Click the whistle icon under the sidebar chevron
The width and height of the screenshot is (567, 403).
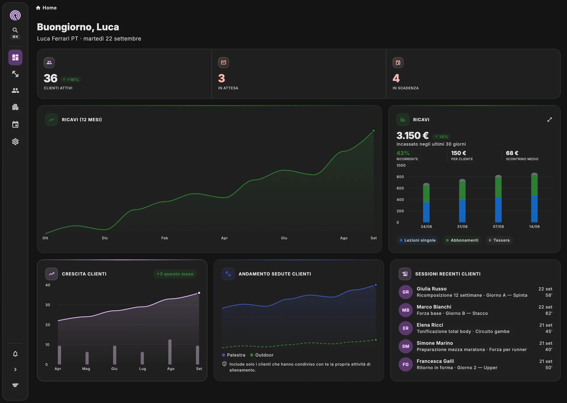coord(15,385)
